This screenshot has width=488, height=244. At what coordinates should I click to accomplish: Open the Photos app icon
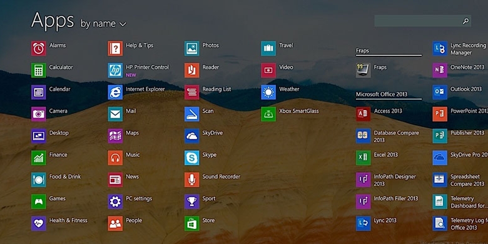click(191, 49)
